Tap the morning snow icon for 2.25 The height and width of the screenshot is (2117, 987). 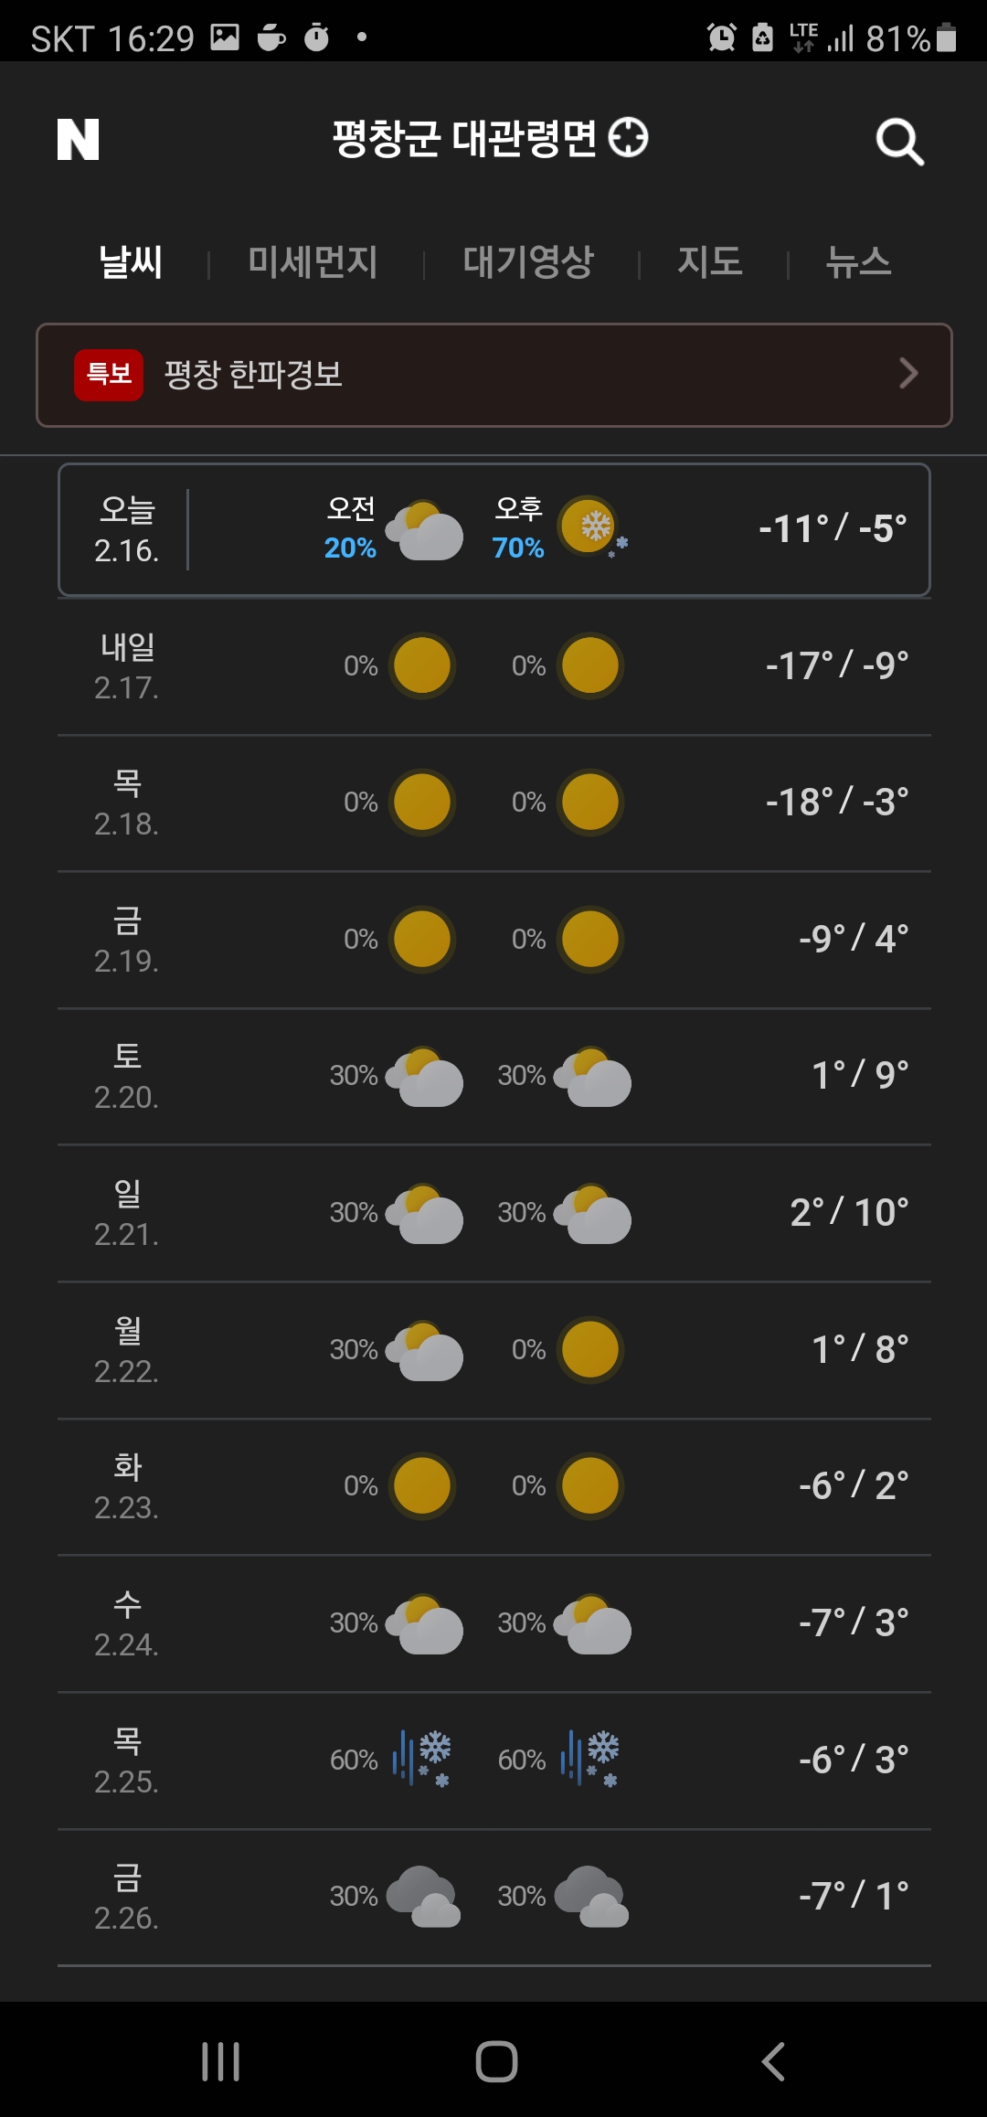pos(422,1758)
